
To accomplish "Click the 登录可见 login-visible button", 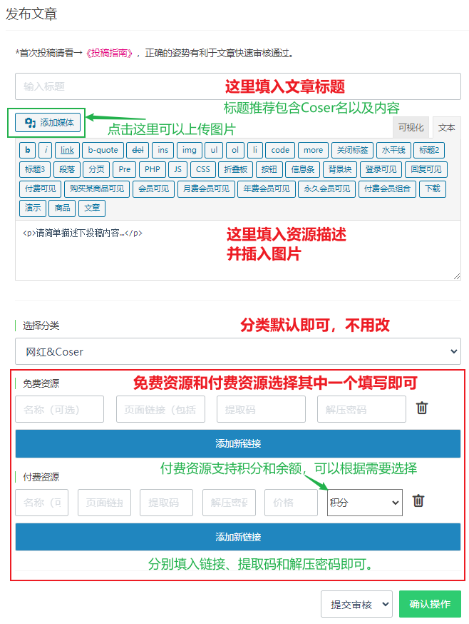I will pyautogui.click(x=381, y=169).
